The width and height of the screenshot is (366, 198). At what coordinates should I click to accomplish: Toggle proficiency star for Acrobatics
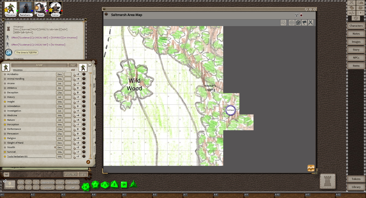click(5, 74)
